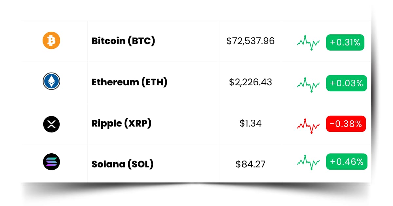393x206 pixels.
Task: Click the green +0.46% change badge
Action: 346,162
